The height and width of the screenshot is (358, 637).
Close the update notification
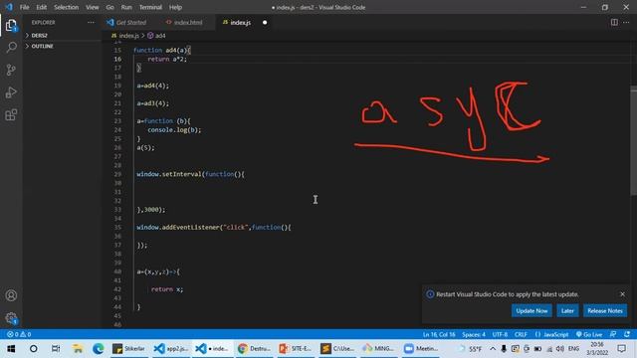pyautogui.click(x=622, y=294)
